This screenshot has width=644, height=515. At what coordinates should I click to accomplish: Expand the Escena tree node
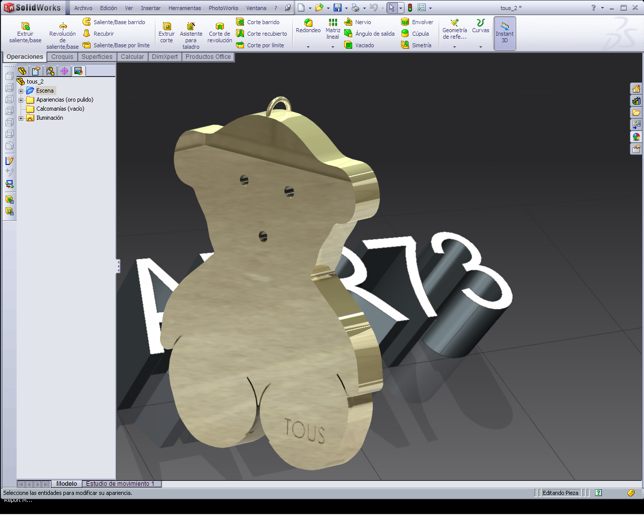(21, 91)
